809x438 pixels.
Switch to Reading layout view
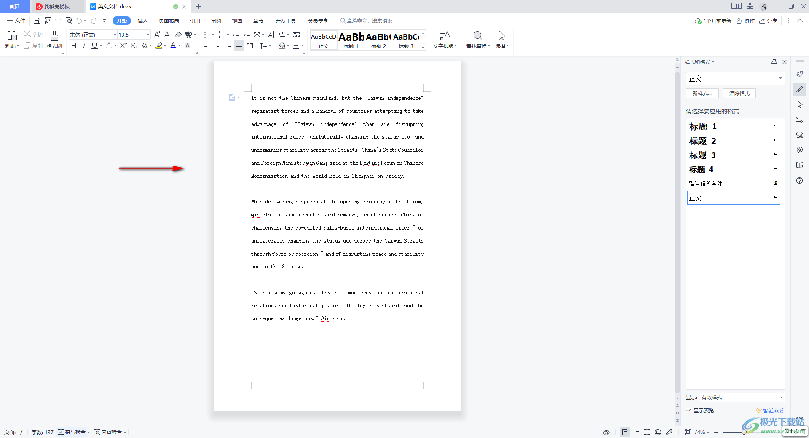(647, 432)
